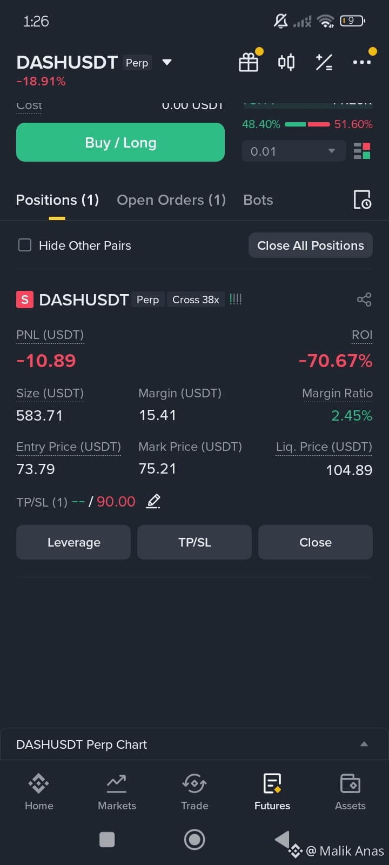Change the order book layout icon
Image resolution: width=389 pixels, height=865 pixels.
click(x=362, y=151)
